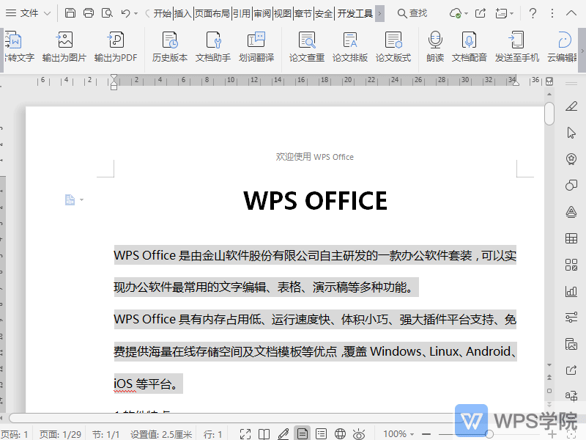
Task: Click the Save icon in quick access bar
Action: tap(70, 13)
